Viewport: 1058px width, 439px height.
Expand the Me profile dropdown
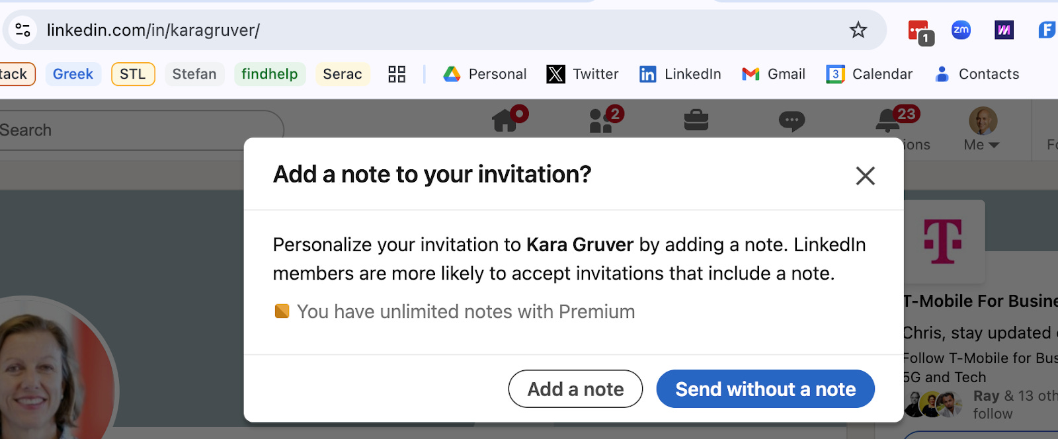tap(982, 130)
